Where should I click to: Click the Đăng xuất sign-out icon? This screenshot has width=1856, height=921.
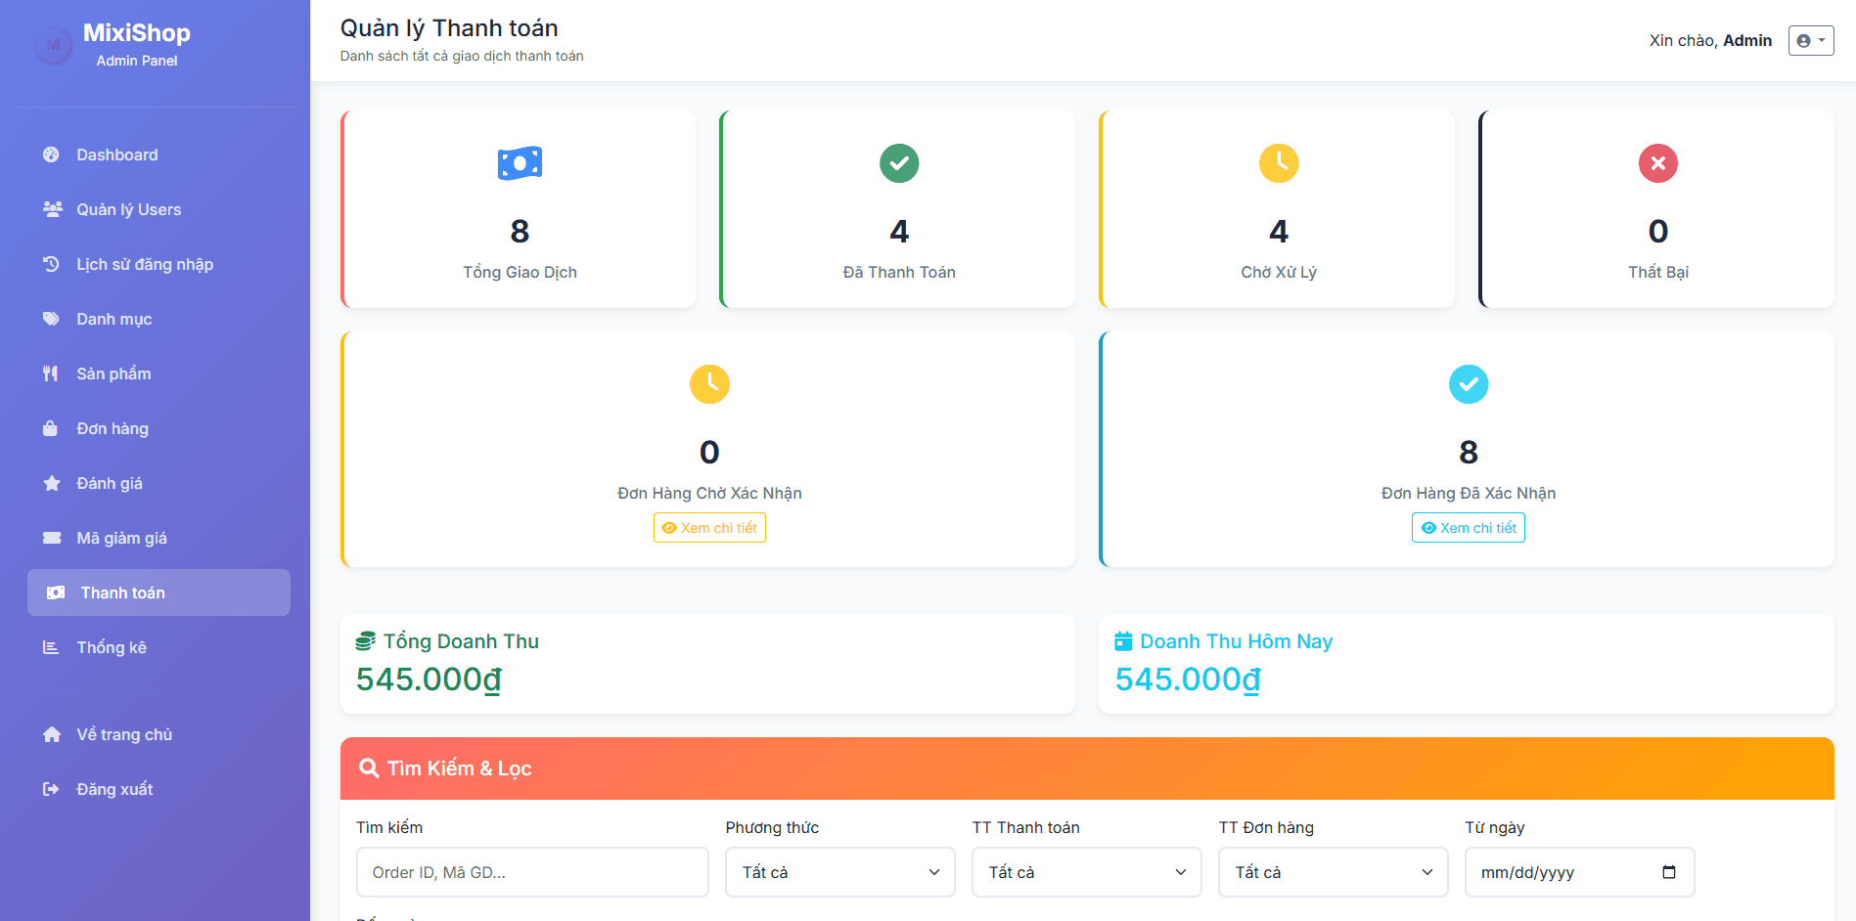pyautogui.click(x=51, y=789)
